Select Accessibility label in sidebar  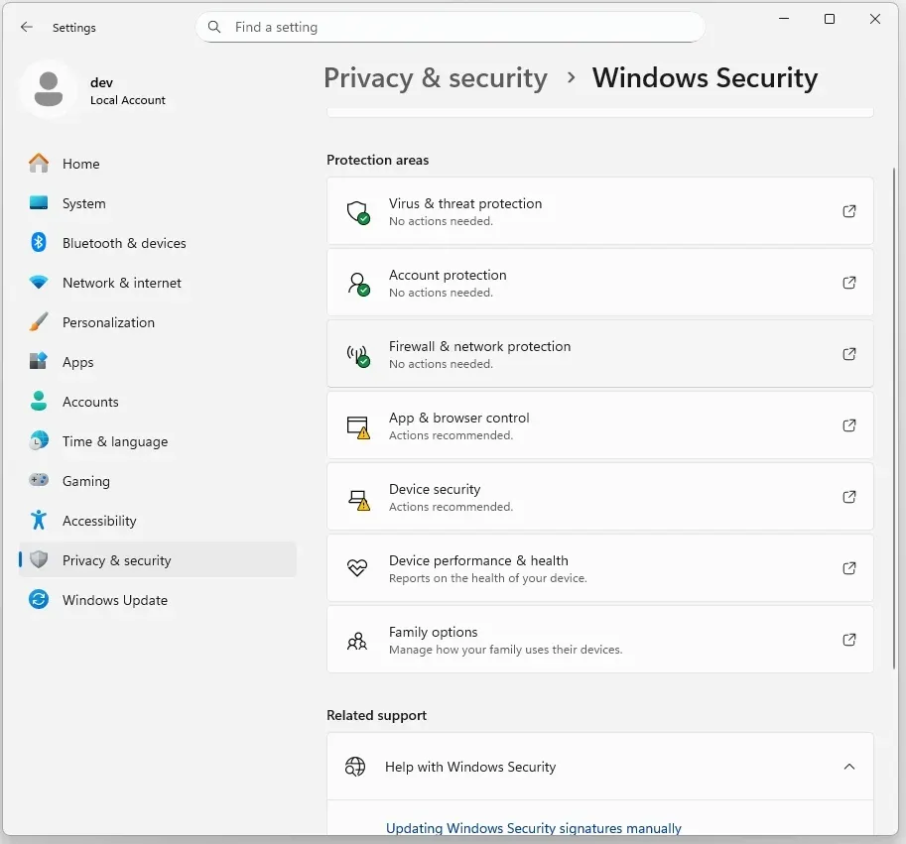click(99, 521)
